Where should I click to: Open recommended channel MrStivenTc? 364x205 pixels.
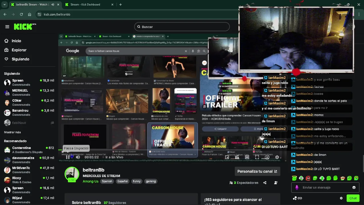[29, 170]
